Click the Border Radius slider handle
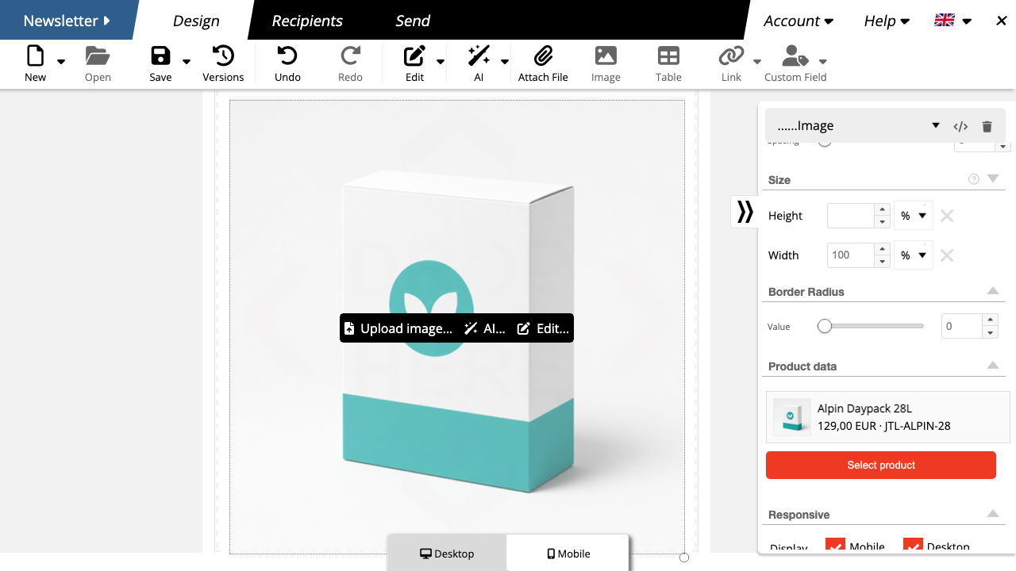This screenshot has height=571, width=1016. (x=825, y=326)
